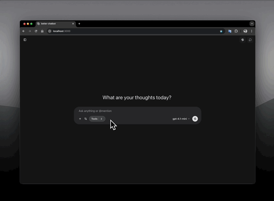This screenshot has width=274, height=201.
Task: Open the tool mode sliders icon
Action: (x=86, y=119)
